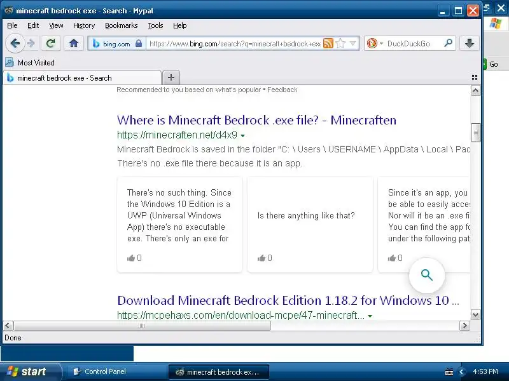Click the Go button in the background window
Viewport: 509px width, 381px height.
(x=491, y=64)
